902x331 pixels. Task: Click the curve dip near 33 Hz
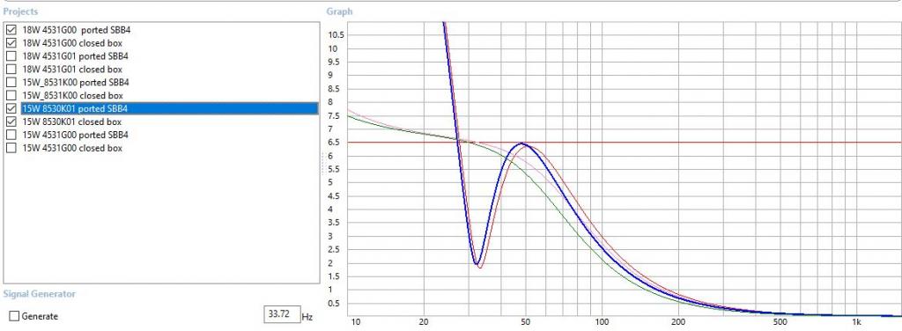tap(477, 264)
